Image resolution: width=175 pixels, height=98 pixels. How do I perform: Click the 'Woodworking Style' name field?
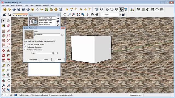coord(47,18)
